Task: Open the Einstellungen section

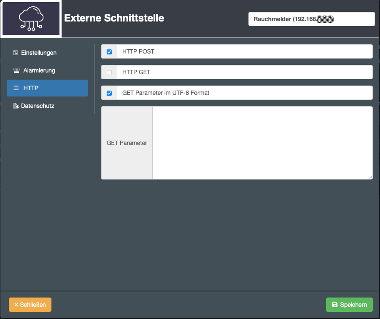Action: [x=39, y=53]
